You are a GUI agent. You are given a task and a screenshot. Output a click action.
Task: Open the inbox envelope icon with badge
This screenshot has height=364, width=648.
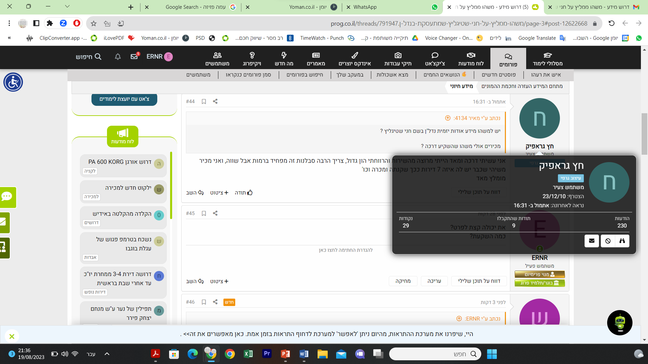(x=134, y=57)
